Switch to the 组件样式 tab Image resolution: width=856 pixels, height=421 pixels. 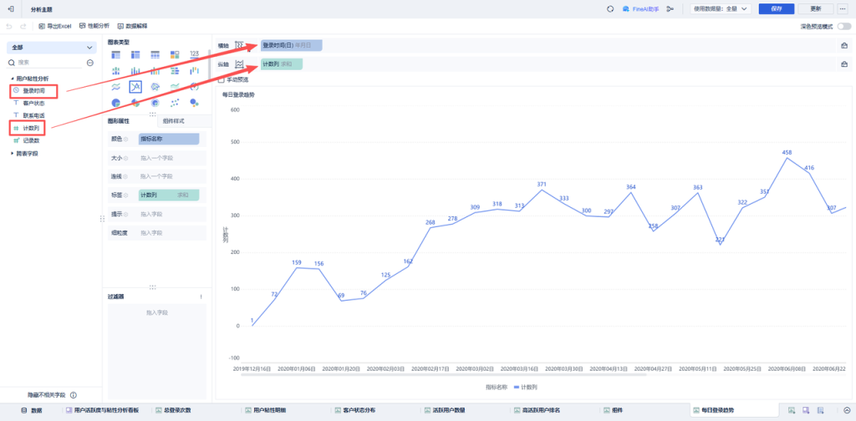click(x=174, y=121)
